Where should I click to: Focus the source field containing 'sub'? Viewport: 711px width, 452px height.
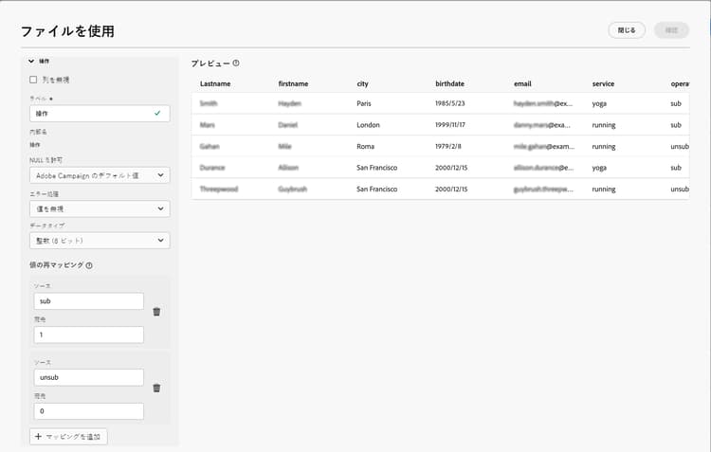pyautogui.click(x=89, y=301)
